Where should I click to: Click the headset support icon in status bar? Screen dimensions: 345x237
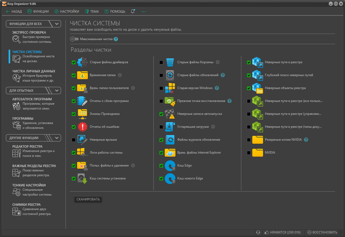(x=258, y=232)
